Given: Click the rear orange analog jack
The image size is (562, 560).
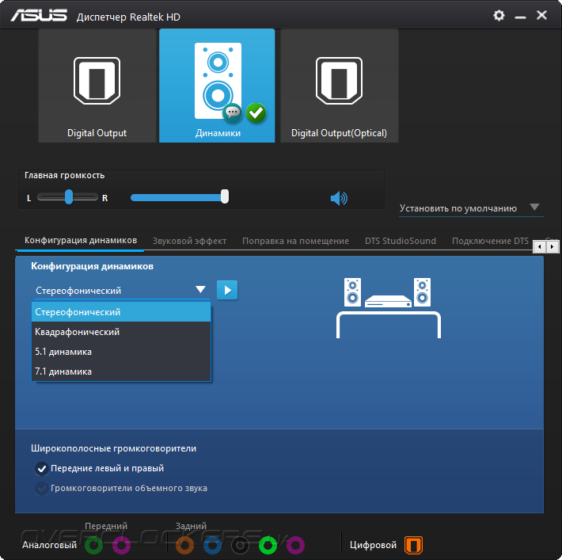Looking at the screenshot, I should pos(184,545).
